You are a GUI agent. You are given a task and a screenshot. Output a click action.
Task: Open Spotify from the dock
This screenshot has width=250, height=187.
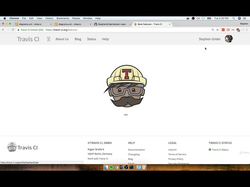pyautogui.click(x=111, y=167)
